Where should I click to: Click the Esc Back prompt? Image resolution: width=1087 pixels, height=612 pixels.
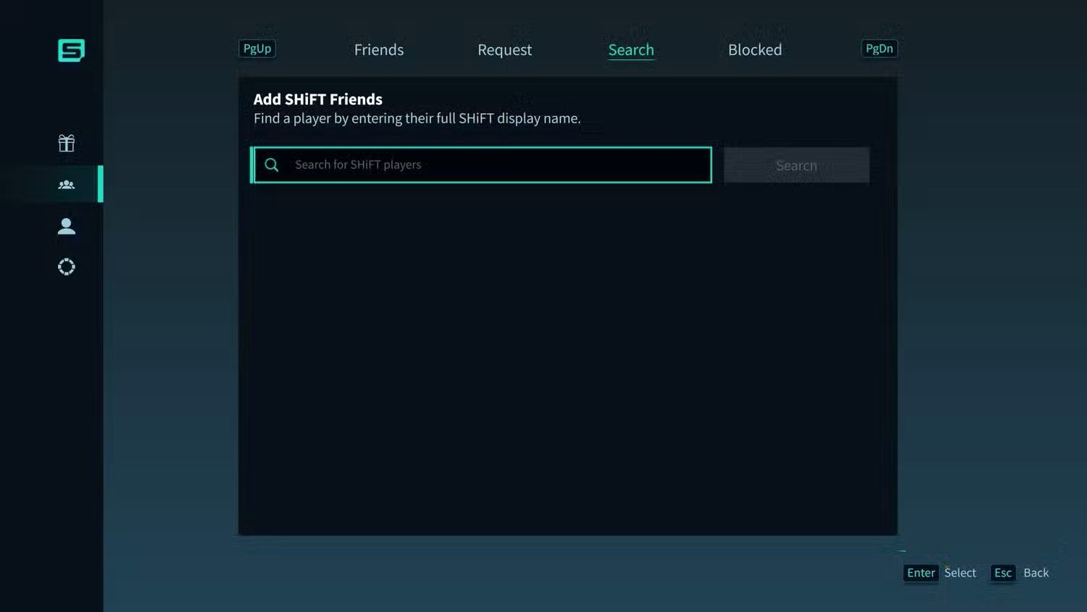coord(1020,573)
